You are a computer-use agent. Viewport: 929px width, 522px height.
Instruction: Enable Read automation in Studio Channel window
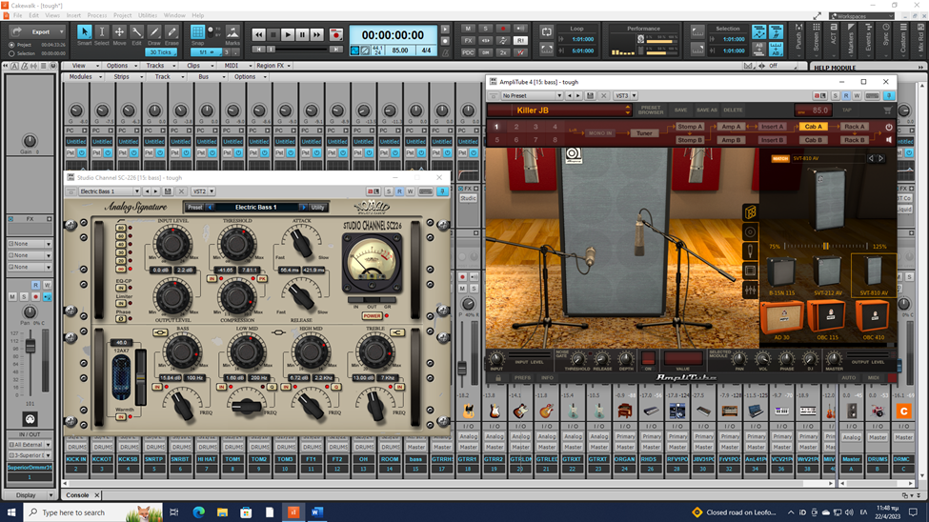tap(399, 192)
